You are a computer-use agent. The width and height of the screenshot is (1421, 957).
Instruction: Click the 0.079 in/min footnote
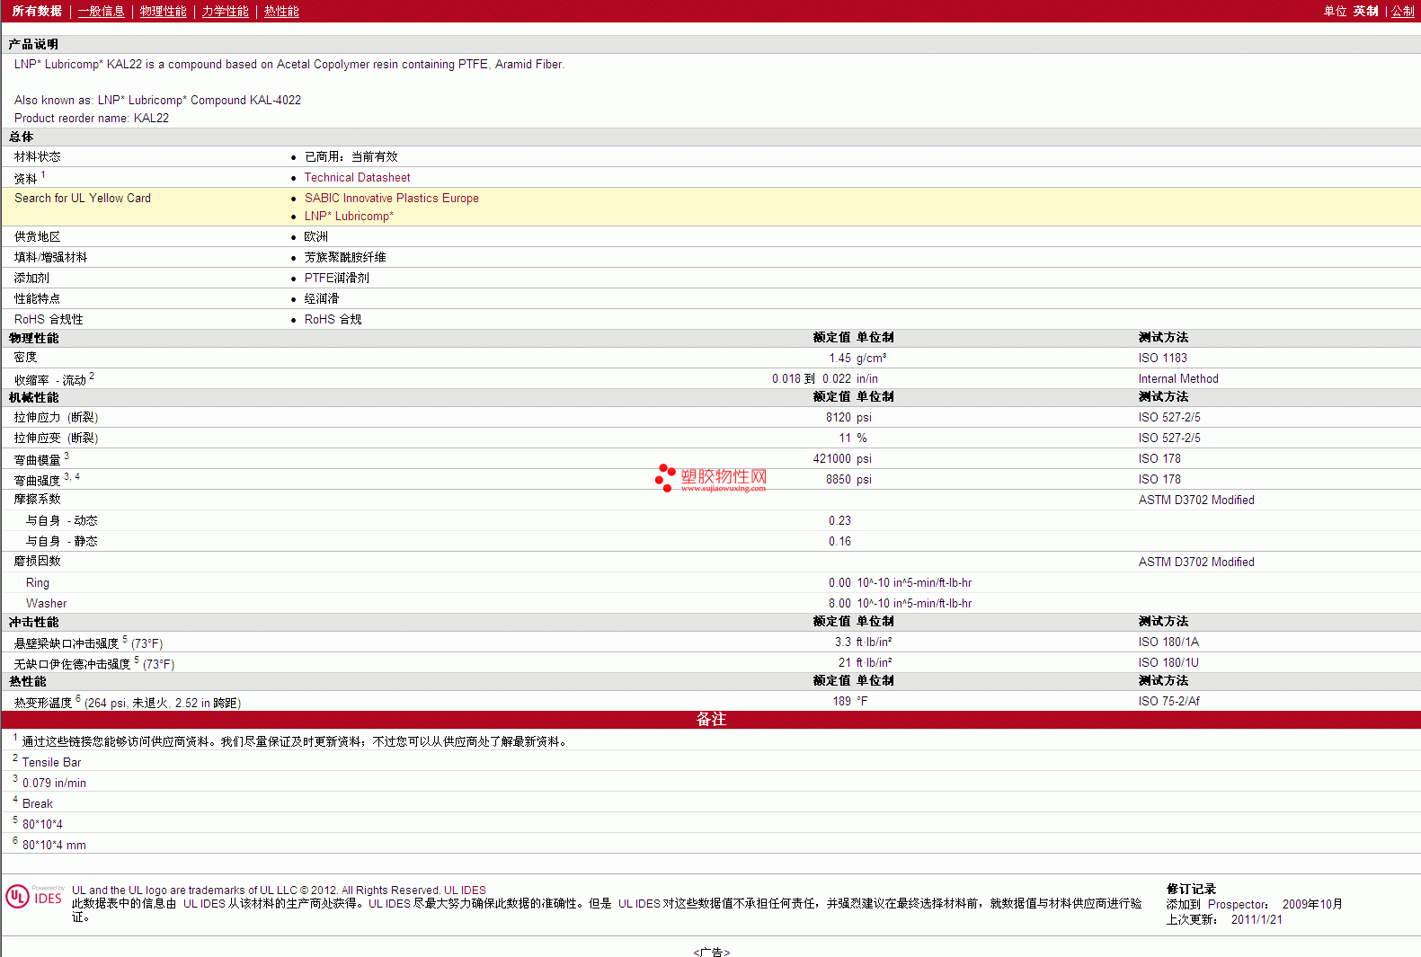pyautogui.click(x=54, y=783)
